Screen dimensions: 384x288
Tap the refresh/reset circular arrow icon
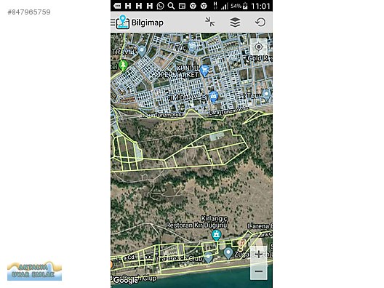[260, 22]
